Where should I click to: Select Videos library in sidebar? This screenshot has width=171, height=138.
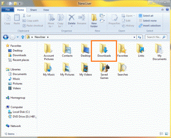click(14, 88)
